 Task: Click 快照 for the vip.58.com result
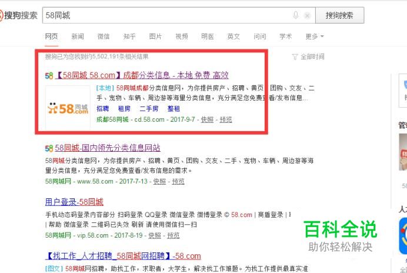[x=155, y=235]
